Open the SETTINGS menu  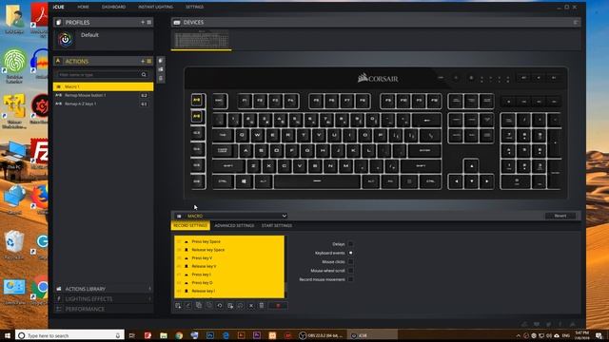[x=194, y=7]
